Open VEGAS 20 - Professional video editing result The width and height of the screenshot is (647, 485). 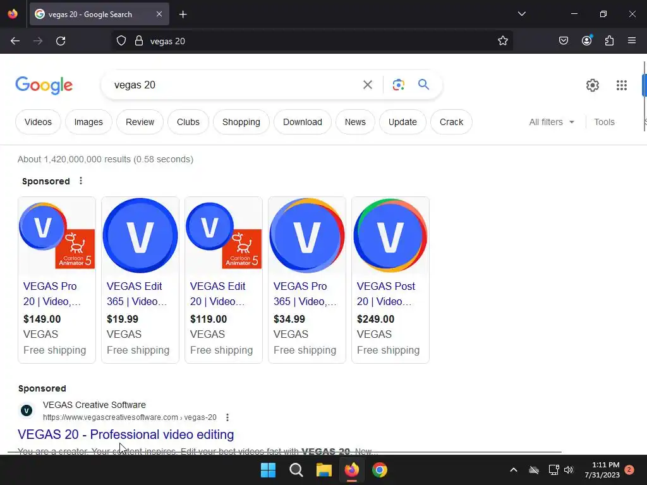coord(126,434)
